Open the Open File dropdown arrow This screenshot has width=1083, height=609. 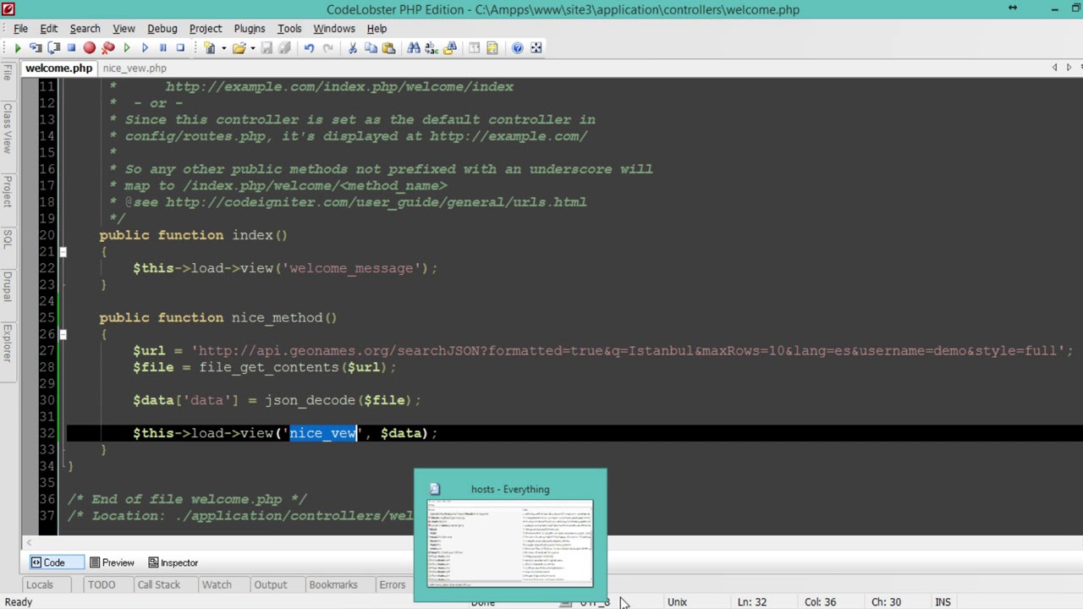pos(252,48)
